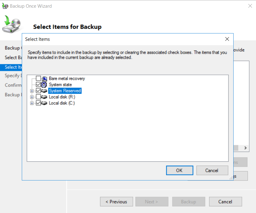Click the Bare metal recovery computer icon
This screenshot has height=213, width=256.
[44, 79]
